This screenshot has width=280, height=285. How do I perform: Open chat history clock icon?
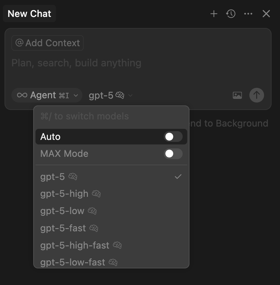tap(231, 14)
